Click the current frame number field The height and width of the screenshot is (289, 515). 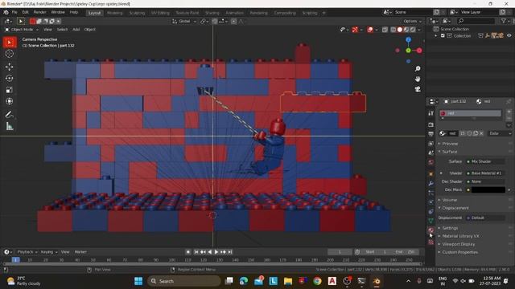coord(340,252)
